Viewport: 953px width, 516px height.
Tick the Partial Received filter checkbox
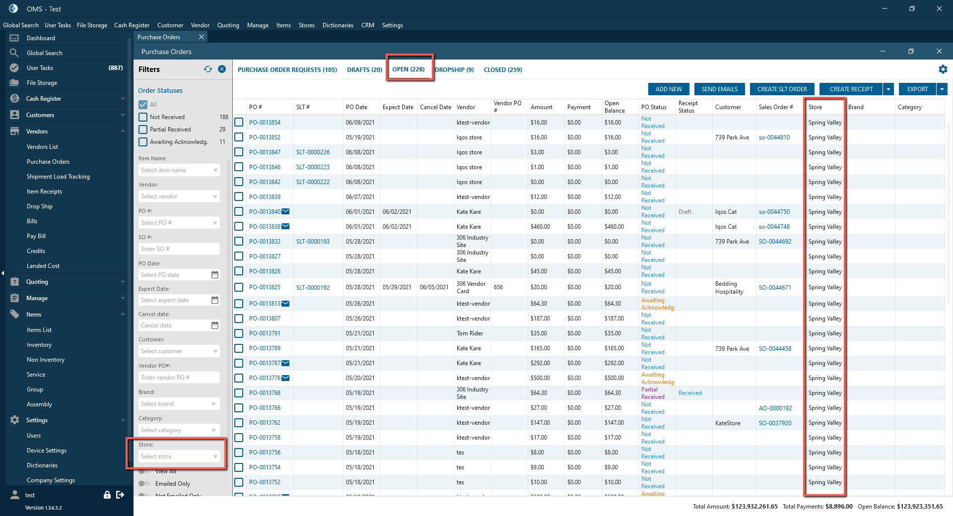[143, 129]
